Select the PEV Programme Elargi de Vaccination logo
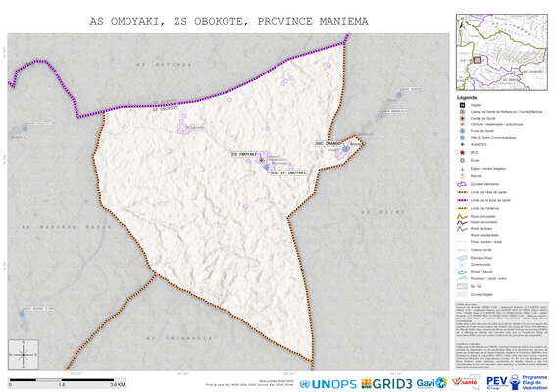 coord(517,382)
